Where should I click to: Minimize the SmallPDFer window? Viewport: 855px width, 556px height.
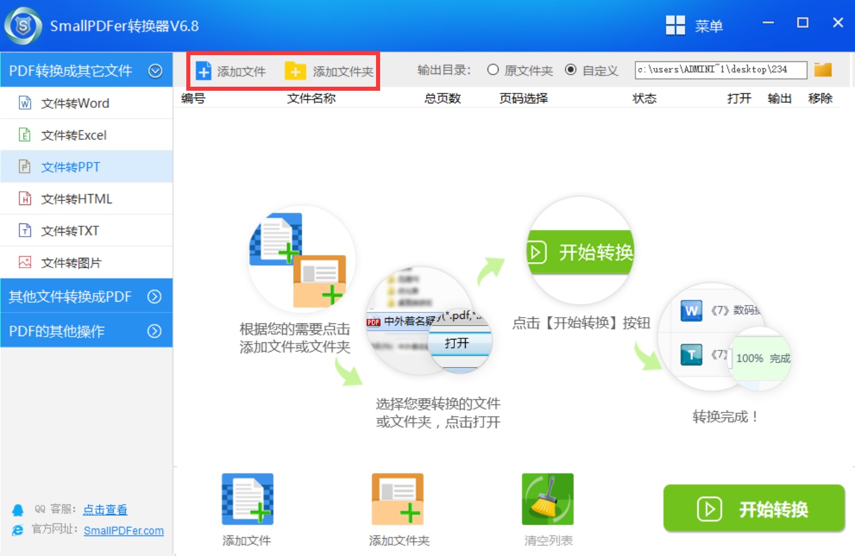click(x=768, y=23)
